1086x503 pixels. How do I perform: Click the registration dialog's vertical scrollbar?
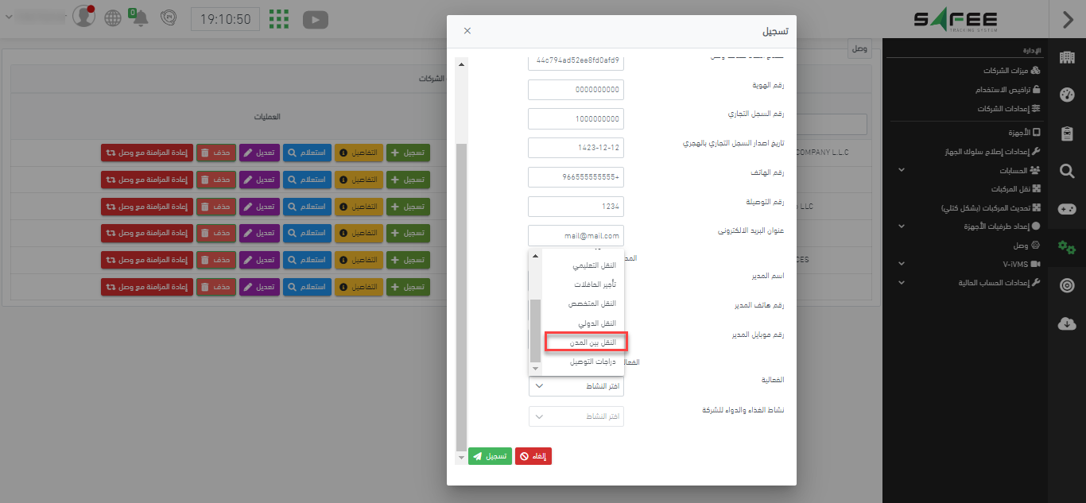[x=462, y=294]
